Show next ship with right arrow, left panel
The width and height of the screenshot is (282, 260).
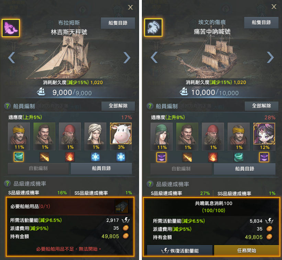click(127, 58)
